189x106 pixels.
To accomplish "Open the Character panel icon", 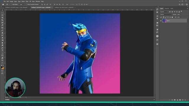I will [157, 16].
